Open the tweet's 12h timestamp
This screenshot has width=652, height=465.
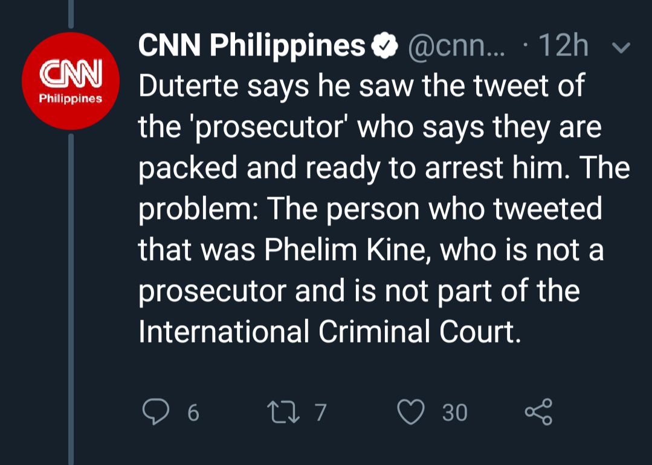pos(563,46)
